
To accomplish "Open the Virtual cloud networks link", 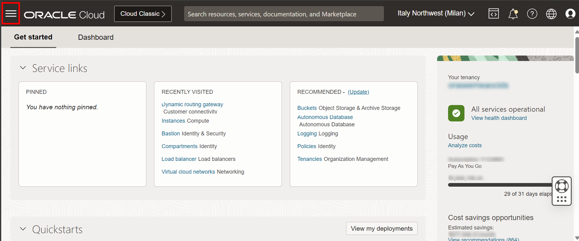I will click(x=188, y=172).
